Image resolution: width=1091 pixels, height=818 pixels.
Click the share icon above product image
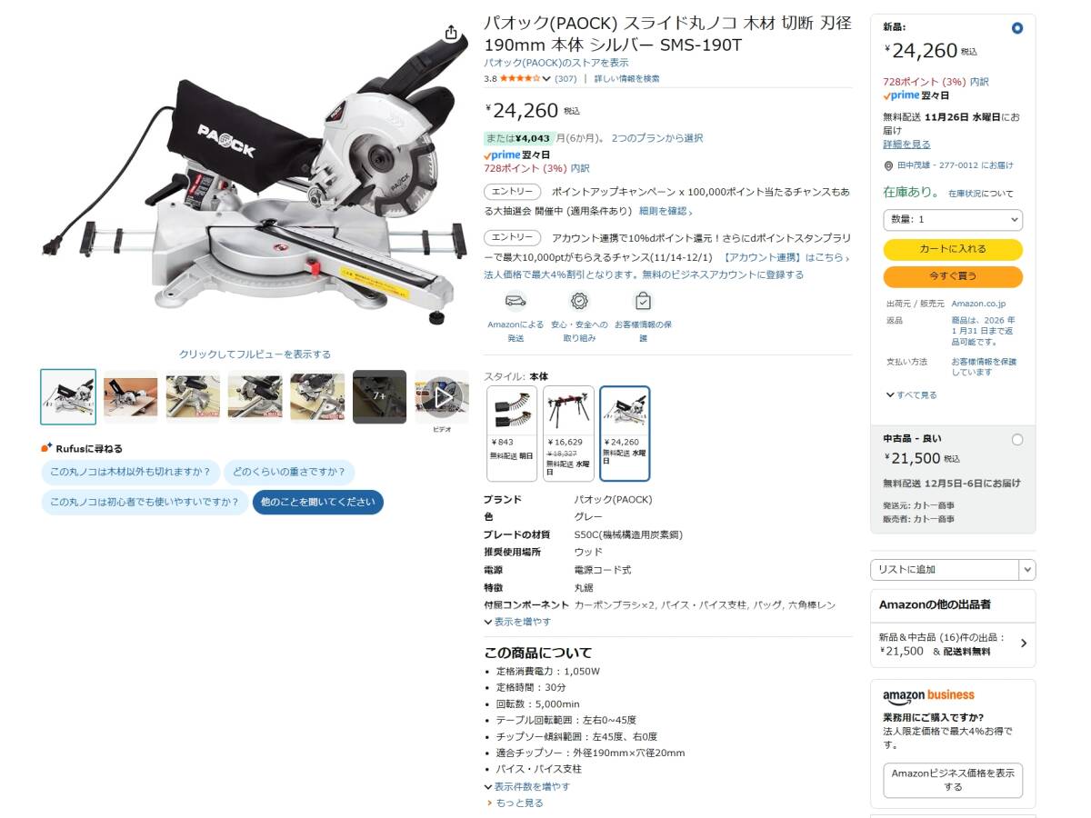click(x=451, y=33)
